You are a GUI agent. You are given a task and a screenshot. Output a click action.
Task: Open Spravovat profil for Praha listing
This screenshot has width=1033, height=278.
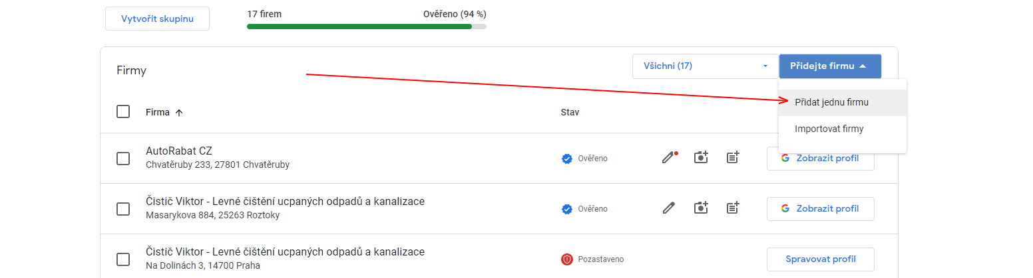(x=820, y=259)
